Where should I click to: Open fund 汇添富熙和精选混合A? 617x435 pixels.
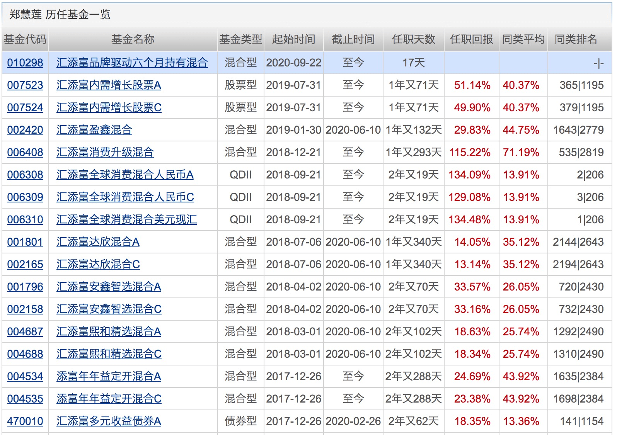click(109, 331)
